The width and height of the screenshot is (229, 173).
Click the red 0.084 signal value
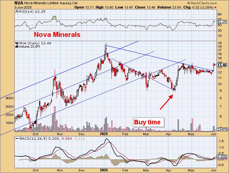point(67,139)
